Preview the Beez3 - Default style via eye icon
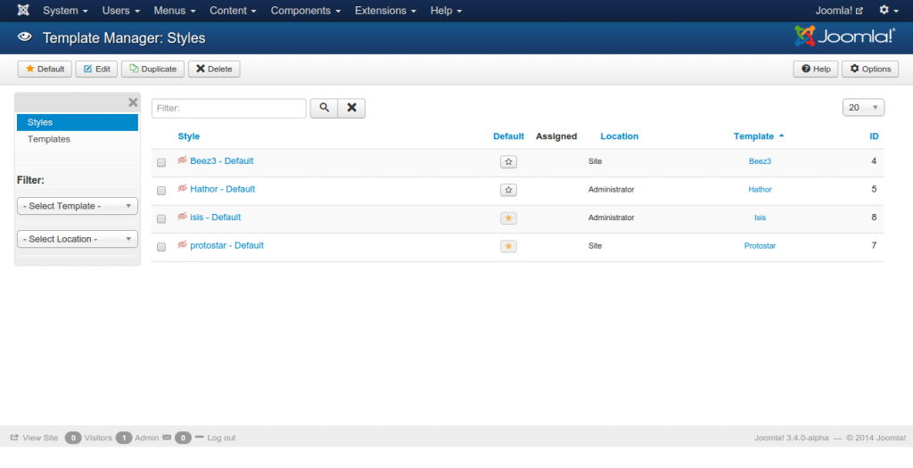The width and height of the screenshot is (913, 468). [182, 160]
